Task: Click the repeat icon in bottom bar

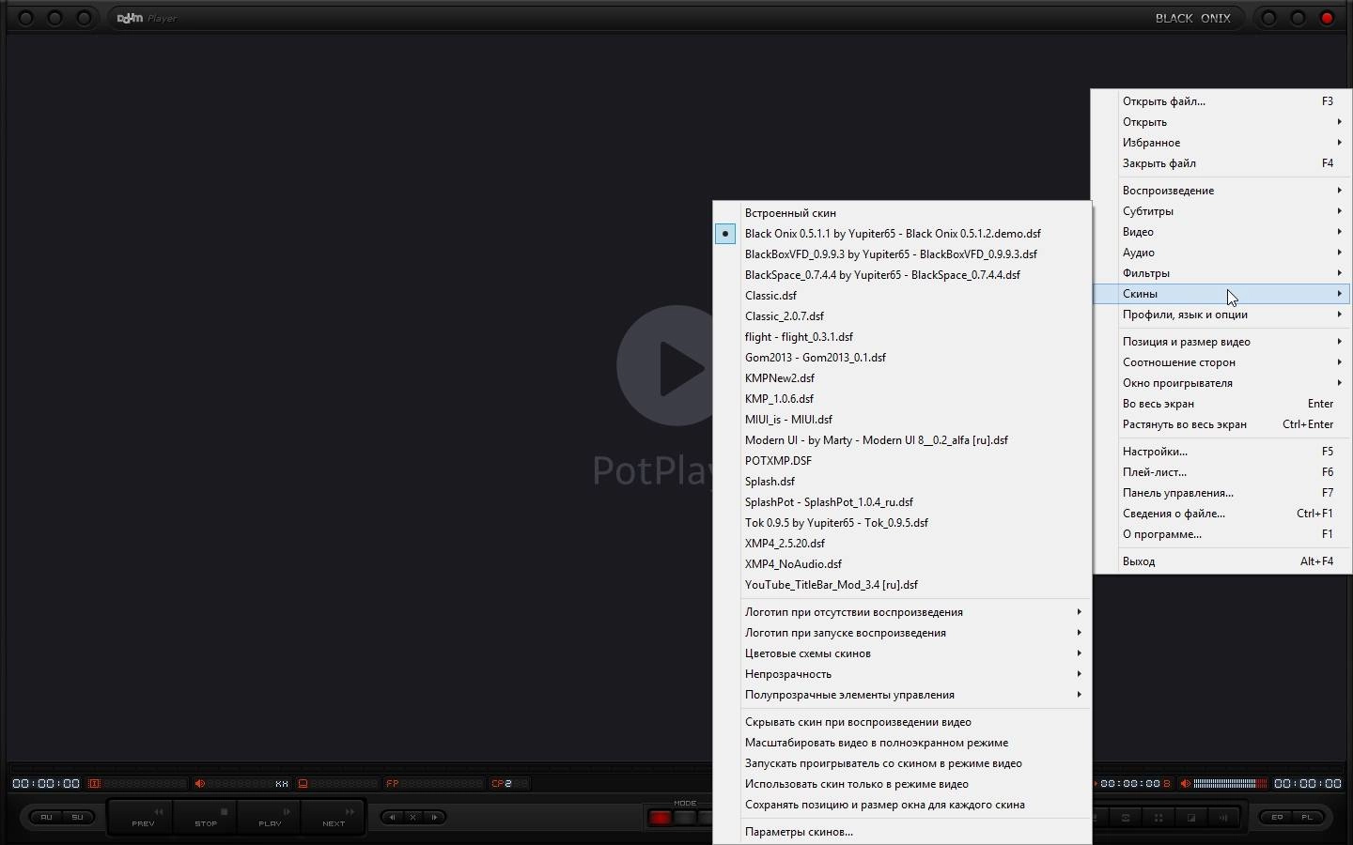Action: 1126,818
